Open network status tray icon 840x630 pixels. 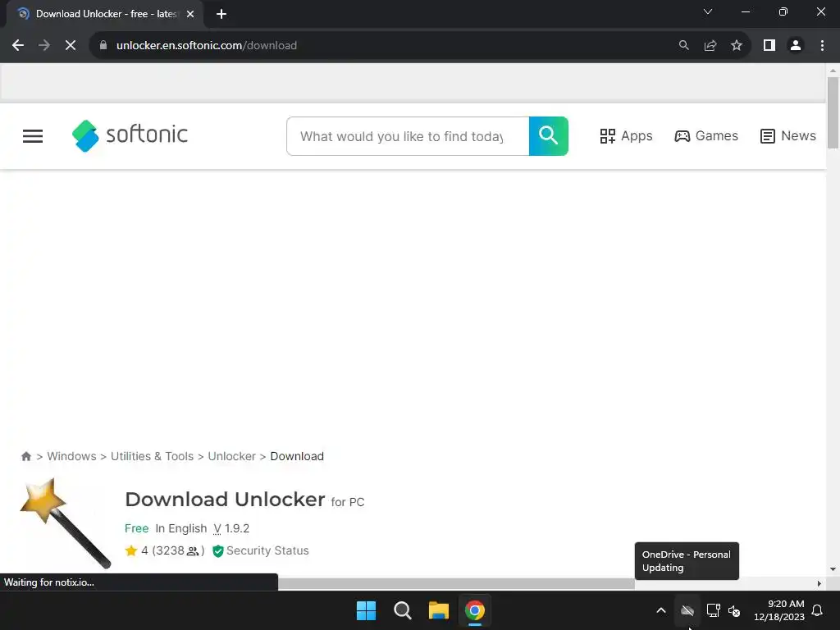[x=713, y=610]
